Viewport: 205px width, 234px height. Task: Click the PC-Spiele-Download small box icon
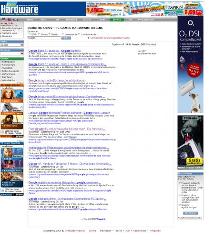tap(3, 190)
